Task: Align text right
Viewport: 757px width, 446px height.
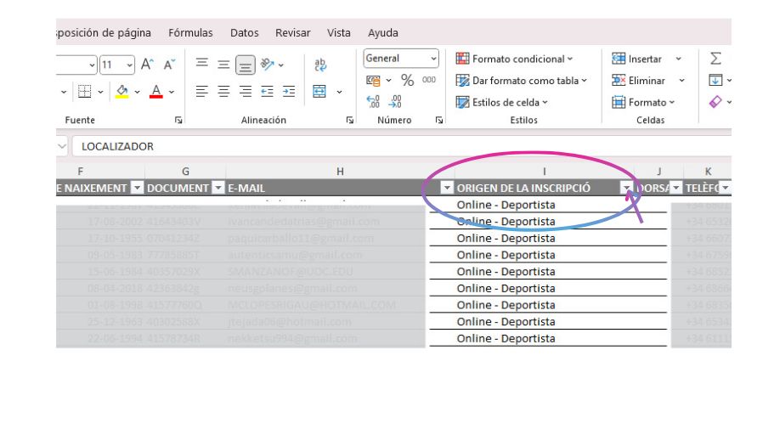Action: click(246, 91)
